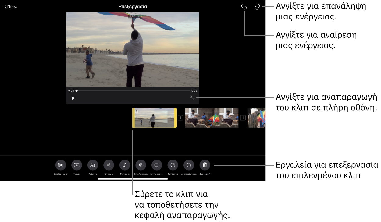Replace clip with Αντικατάσταση tool
The image size is (381, 222).
189,165
